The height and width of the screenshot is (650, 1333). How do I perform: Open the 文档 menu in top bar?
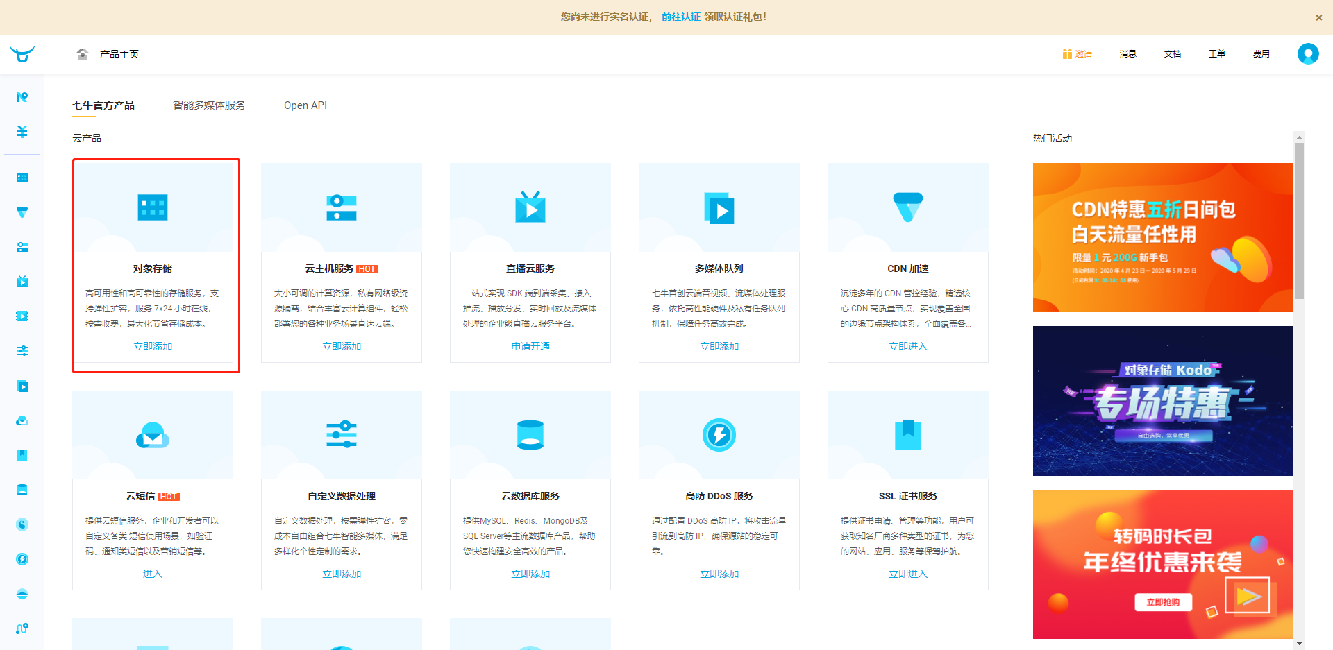tap(1173, 54)
